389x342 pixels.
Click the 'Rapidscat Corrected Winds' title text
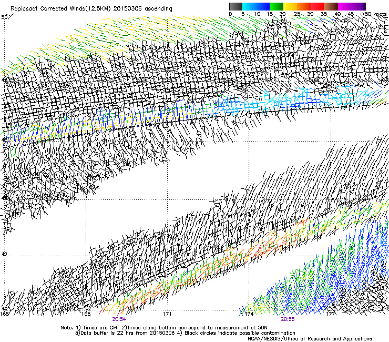click(60, 9)
